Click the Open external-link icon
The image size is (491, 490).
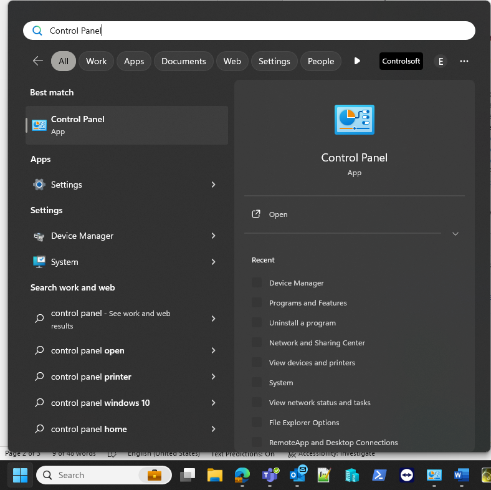click(256, 214)
